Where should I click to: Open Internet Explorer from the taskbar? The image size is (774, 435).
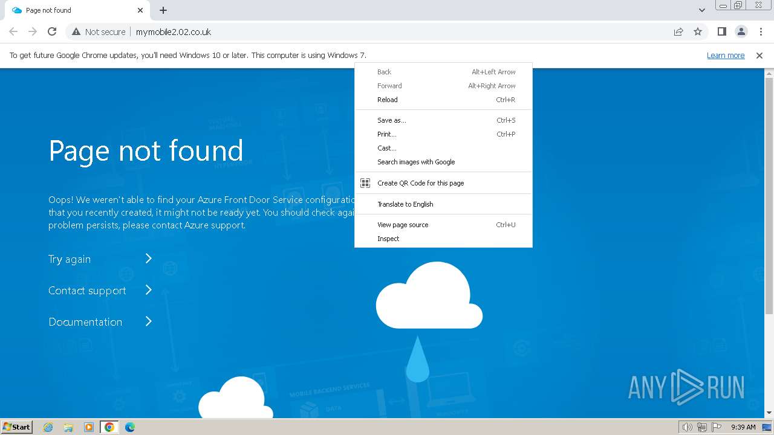coord(48,427)
